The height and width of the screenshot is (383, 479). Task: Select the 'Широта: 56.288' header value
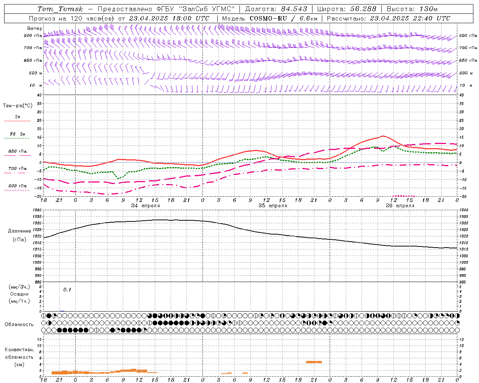point(347,9)
